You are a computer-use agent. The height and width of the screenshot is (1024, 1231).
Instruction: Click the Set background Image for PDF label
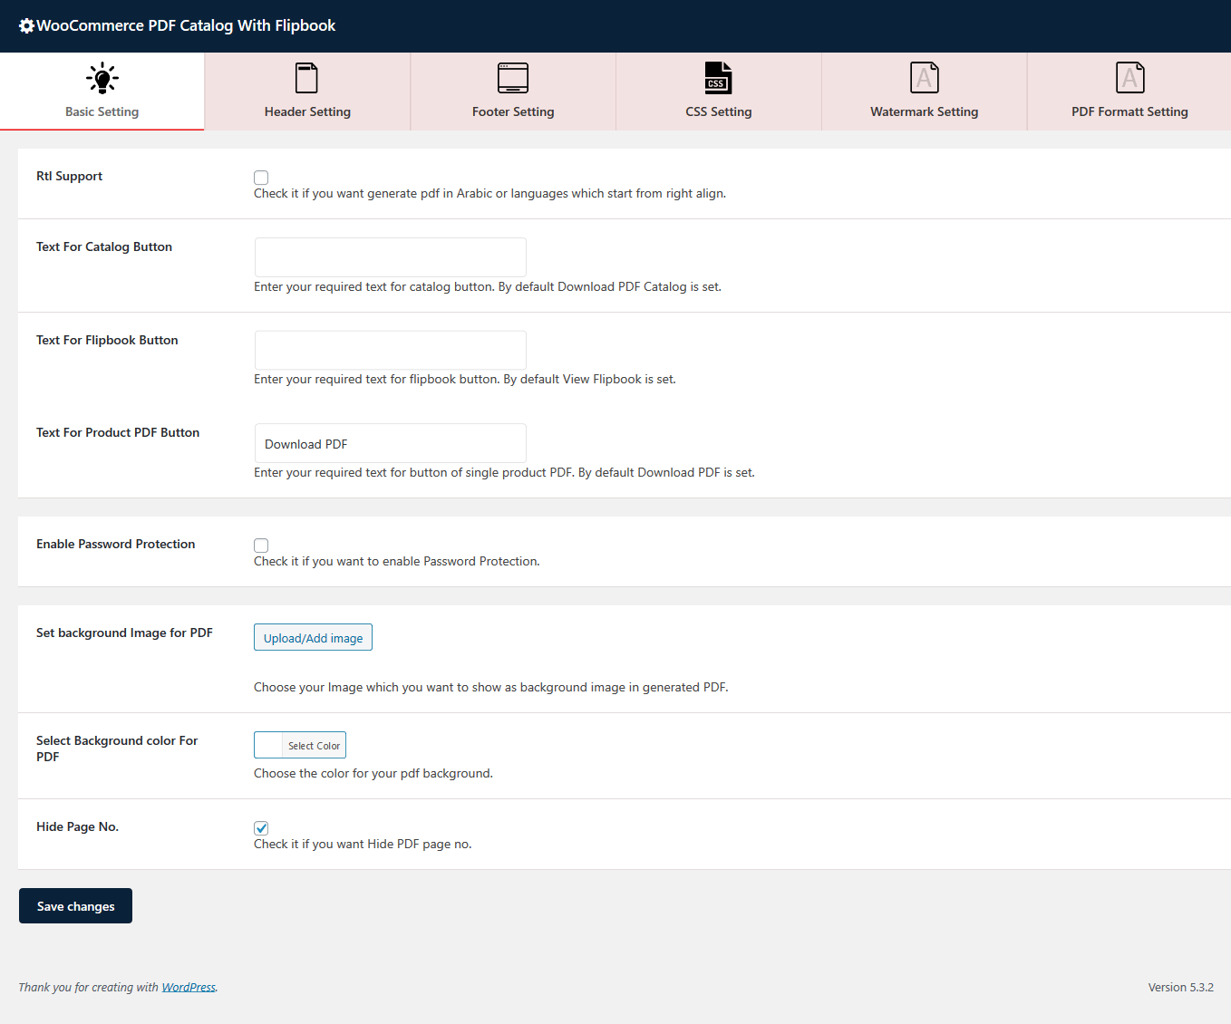click(x=124, y=633)
